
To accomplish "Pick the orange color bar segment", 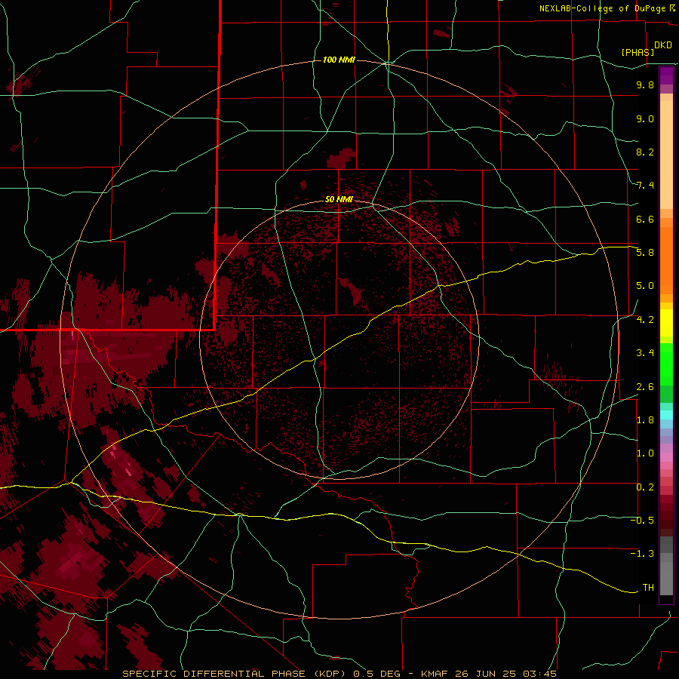I will (666, 261).
